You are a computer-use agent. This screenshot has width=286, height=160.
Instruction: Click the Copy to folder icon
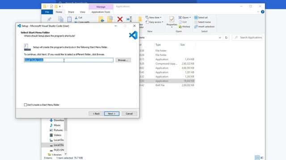(x=110, y=19)
